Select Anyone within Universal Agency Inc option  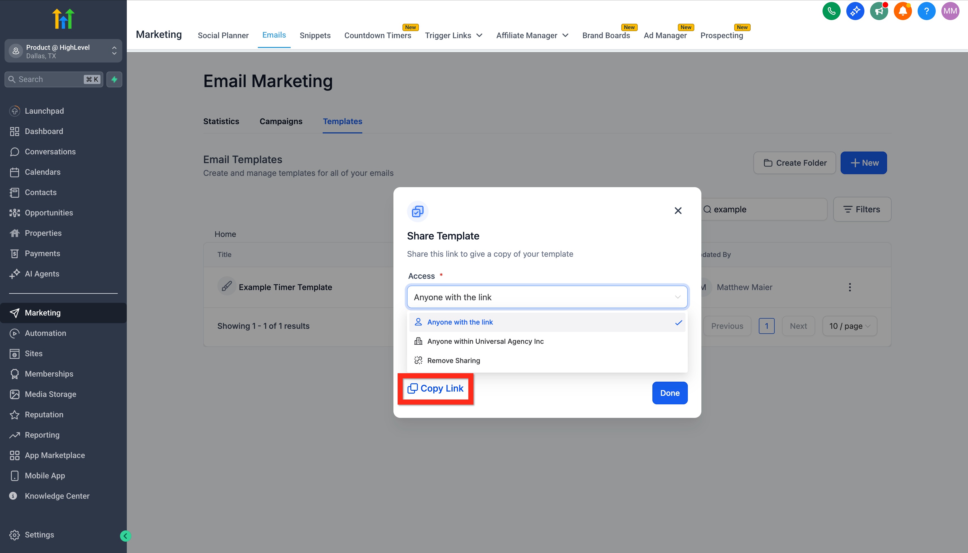[485, 341]
